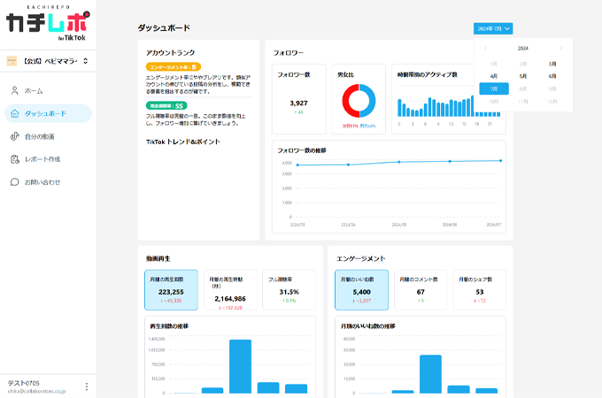Viewport: 602px width, 398px height.
Task: Click the red-blue 男女比 donut chart
Action: (x=360, y=102)
